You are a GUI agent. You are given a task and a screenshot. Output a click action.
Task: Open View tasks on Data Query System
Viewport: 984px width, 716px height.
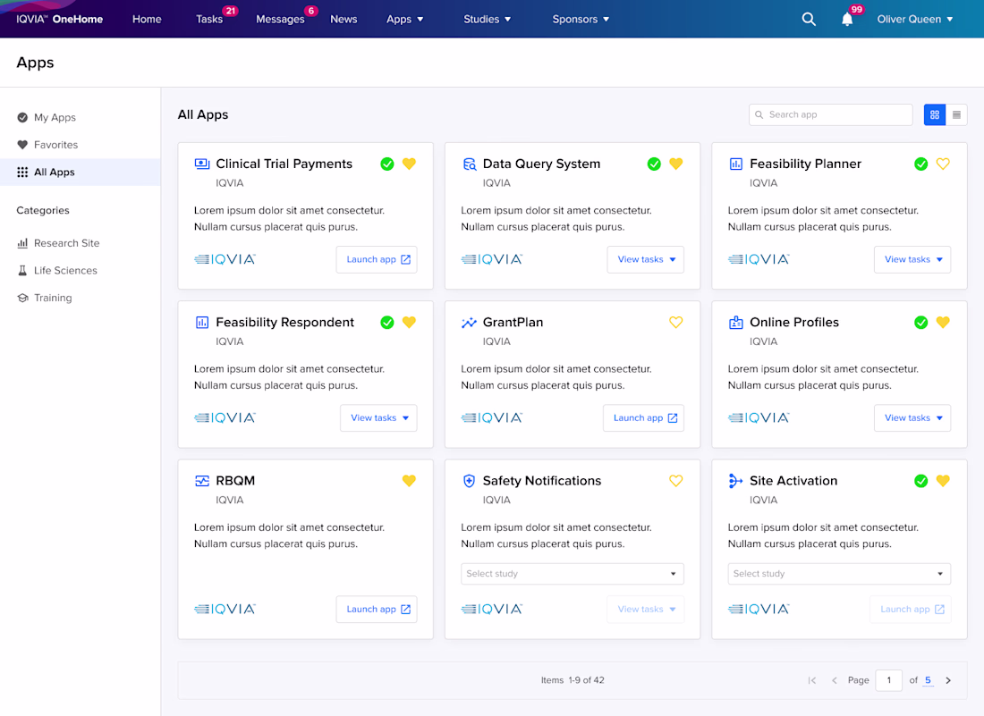pyautogui.click(x=645, y=259)
